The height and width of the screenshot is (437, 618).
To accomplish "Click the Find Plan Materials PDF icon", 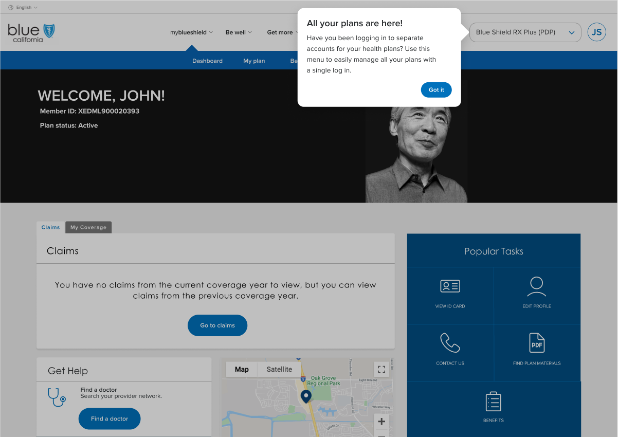I will pyautogui.click(x=537, y=343).
